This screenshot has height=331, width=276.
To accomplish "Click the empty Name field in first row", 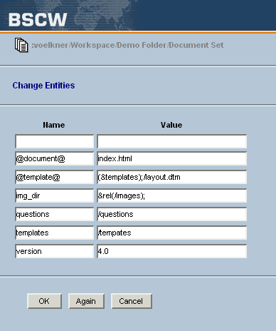I will [55, 141].
